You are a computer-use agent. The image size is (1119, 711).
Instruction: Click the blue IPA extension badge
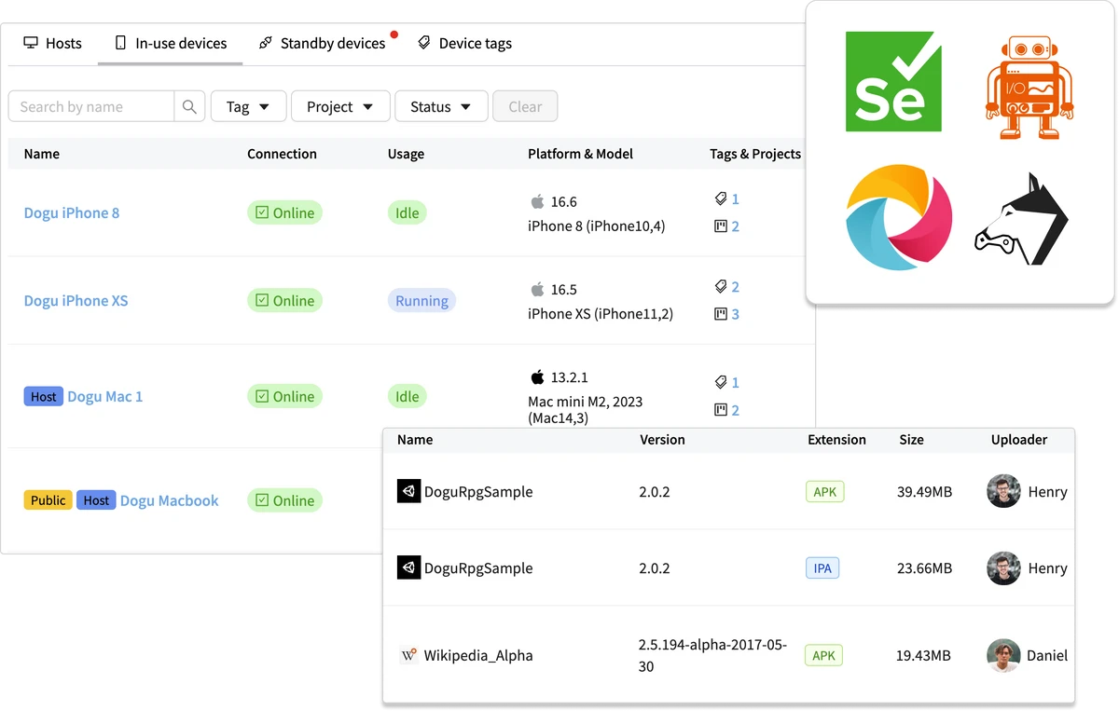tap(822, 567)
